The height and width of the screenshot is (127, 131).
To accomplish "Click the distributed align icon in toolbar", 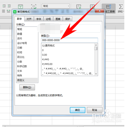I will (9, 11).
